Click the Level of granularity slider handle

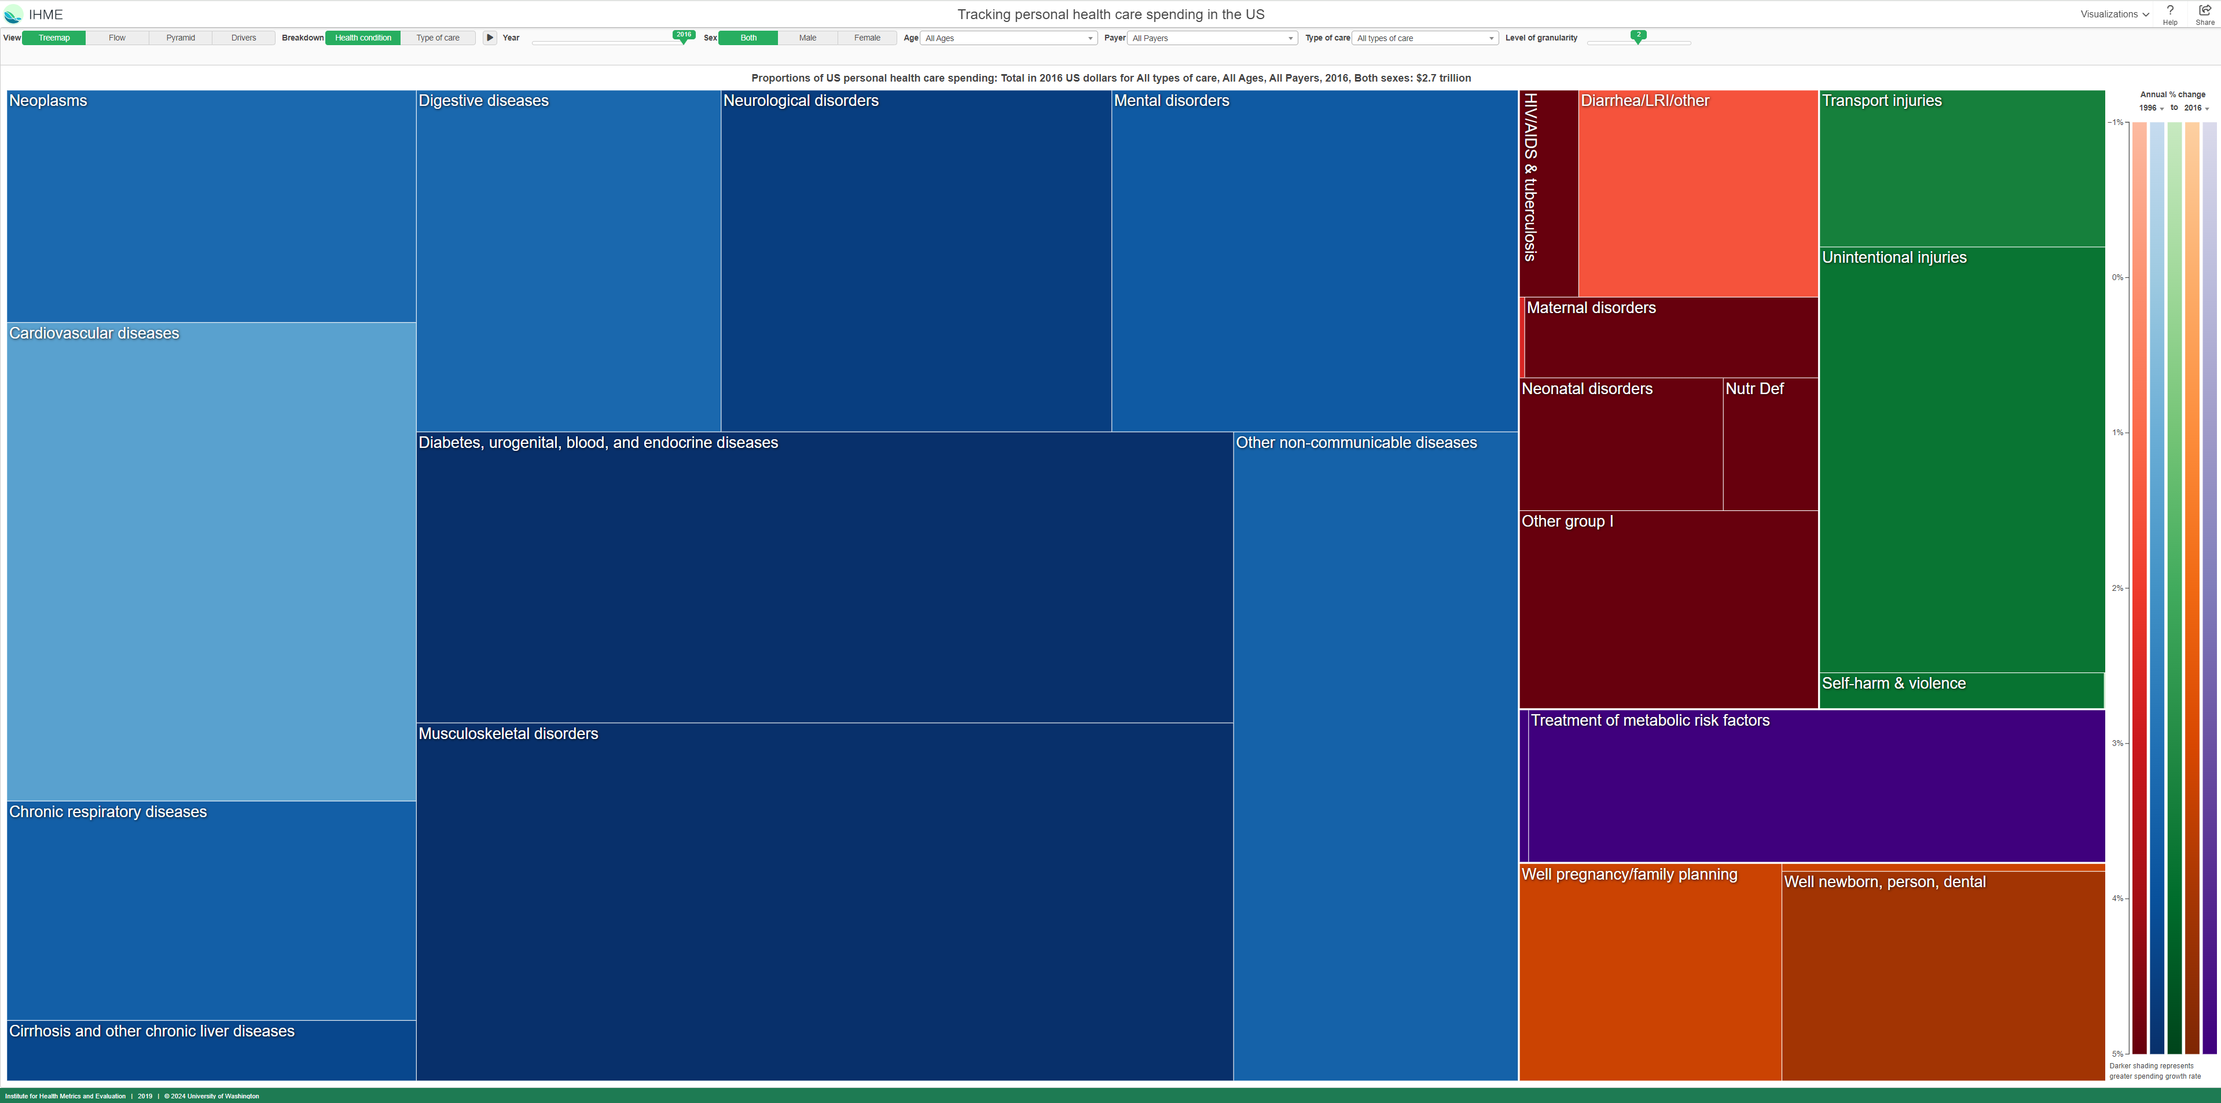click(1638, 36)
